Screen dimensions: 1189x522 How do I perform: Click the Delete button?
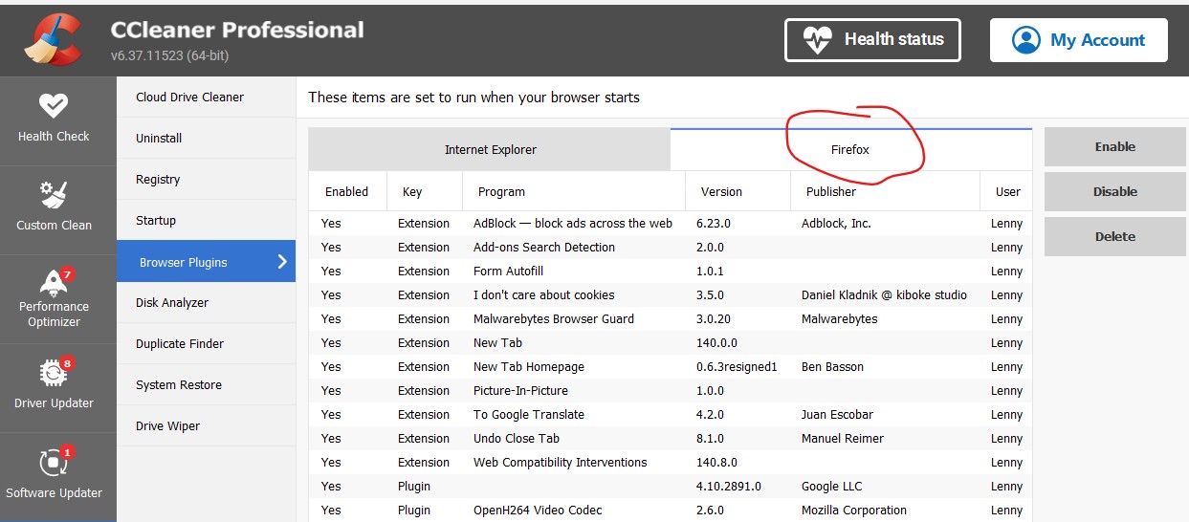click(x=1114, y=237)
